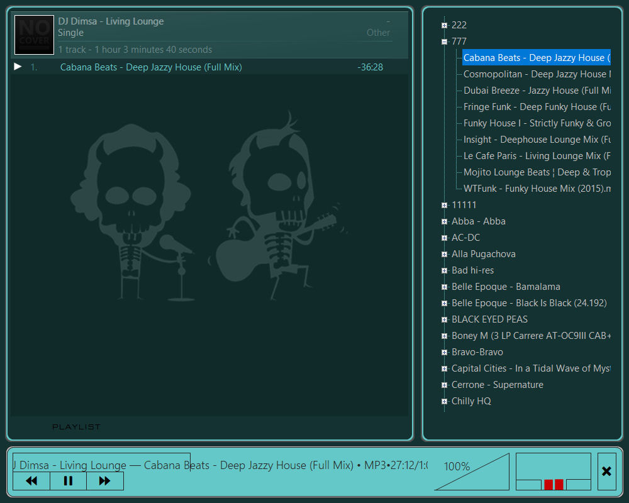This screenshot has height=503, width=629.
Task: Select Cabana Beats track in playlist
Action: tap(151, 67)
